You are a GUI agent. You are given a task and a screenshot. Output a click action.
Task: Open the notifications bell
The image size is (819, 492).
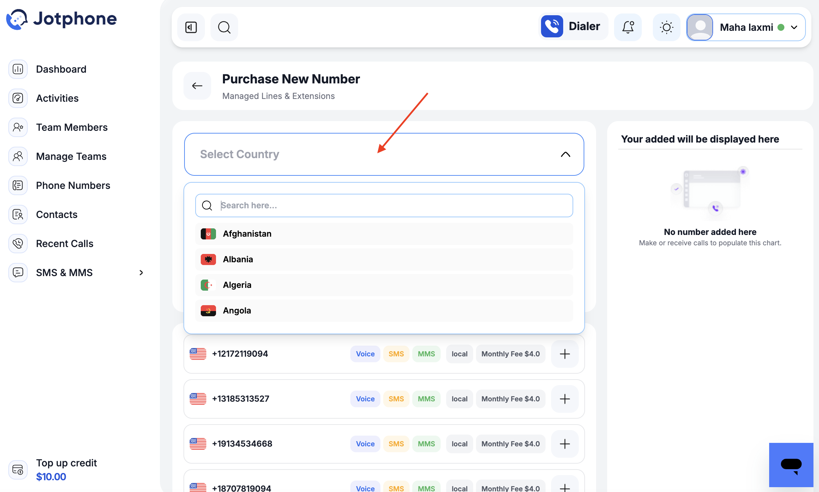[628, 27]
